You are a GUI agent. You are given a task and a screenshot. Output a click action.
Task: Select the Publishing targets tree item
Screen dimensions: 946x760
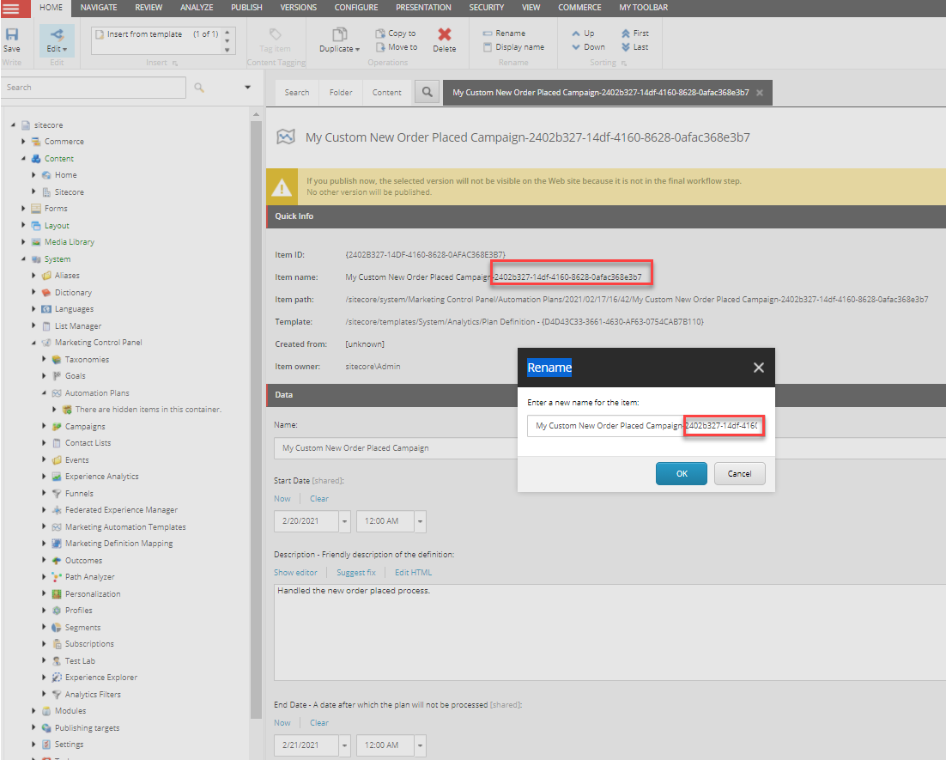pos(87,728)
